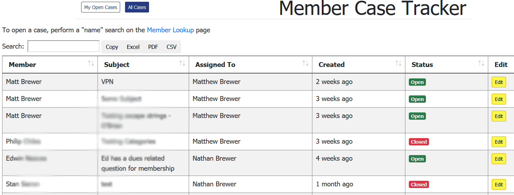
Task: Switch to All Cases view
Action: [137, 7]
